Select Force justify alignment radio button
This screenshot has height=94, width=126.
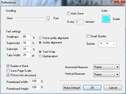(40, 38)
